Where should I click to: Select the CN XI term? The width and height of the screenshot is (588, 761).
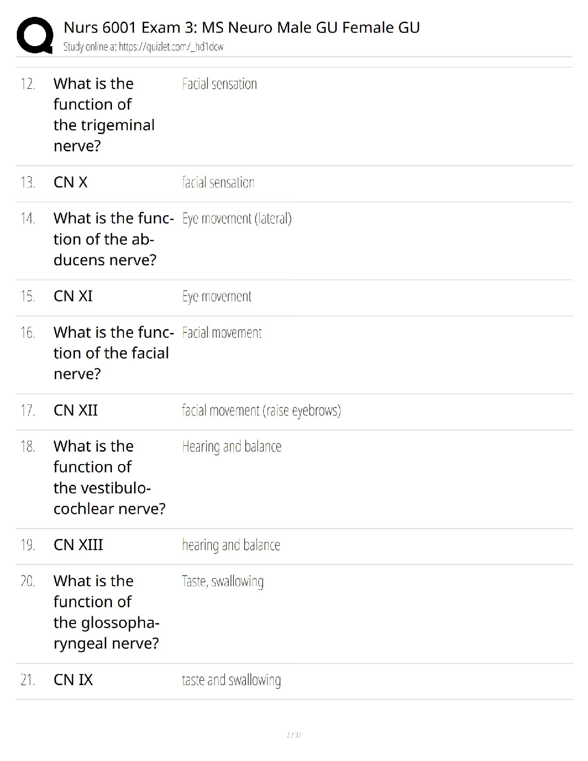[x=73, y=296]
